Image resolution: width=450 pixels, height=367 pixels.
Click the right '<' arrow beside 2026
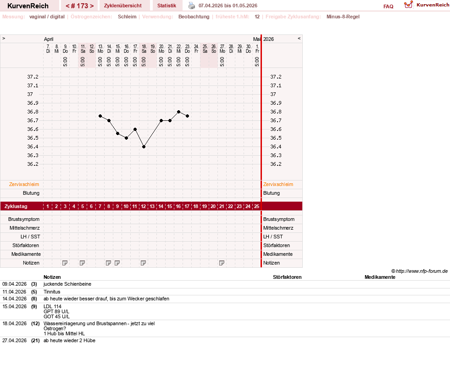click(x=299, y=38)
